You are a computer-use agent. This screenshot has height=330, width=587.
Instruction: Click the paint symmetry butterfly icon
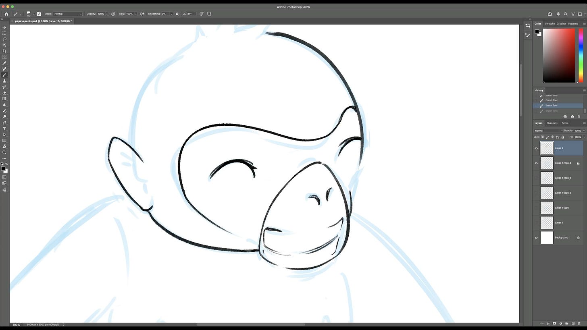(x=209, y=14)
